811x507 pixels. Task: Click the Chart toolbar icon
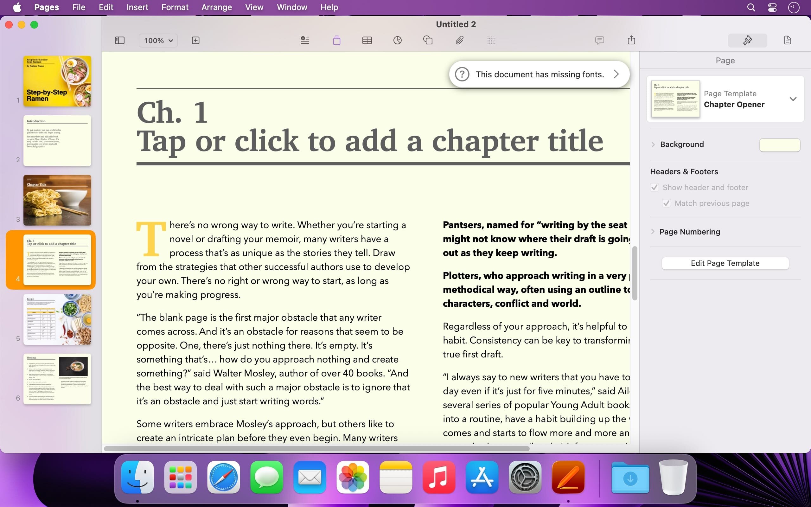(397, 41)
